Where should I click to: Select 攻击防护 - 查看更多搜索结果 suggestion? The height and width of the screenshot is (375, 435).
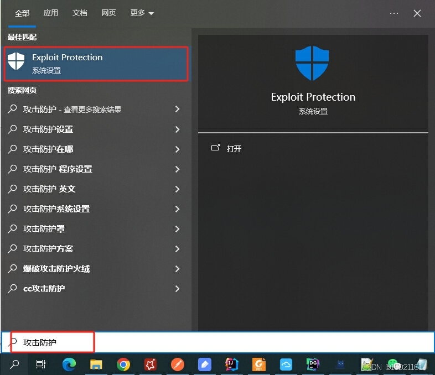click(96, 109)
